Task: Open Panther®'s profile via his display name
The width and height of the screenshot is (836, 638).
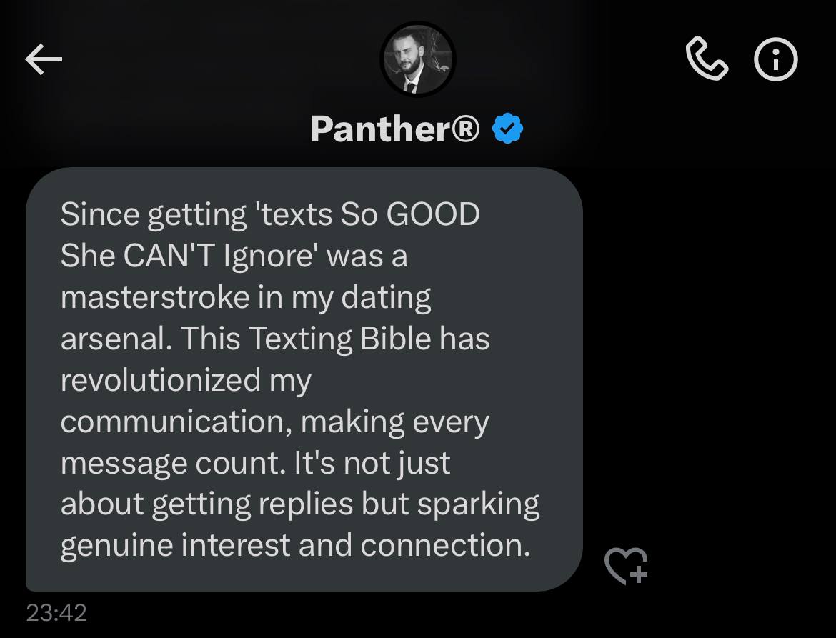Action: pyautogui.click(x=394, y=129)
